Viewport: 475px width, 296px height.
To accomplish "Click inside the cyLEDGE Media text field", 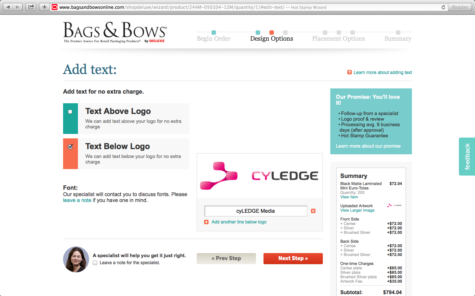I will coord(255,211).
